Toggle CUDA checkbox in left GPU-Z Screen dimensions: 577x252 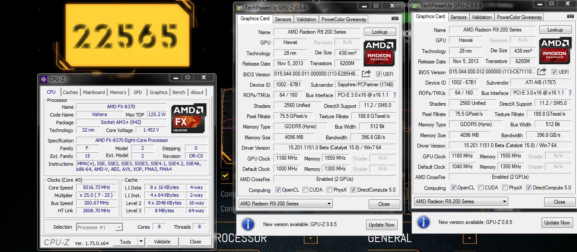(306, 190)
